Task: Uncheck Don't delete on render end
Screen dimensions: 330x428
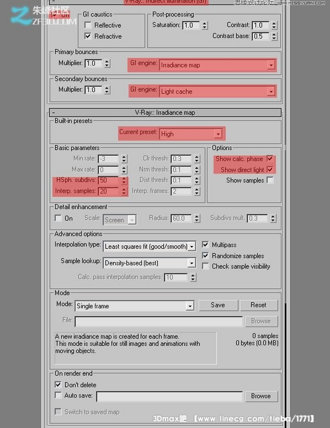Action: (58, 385)
